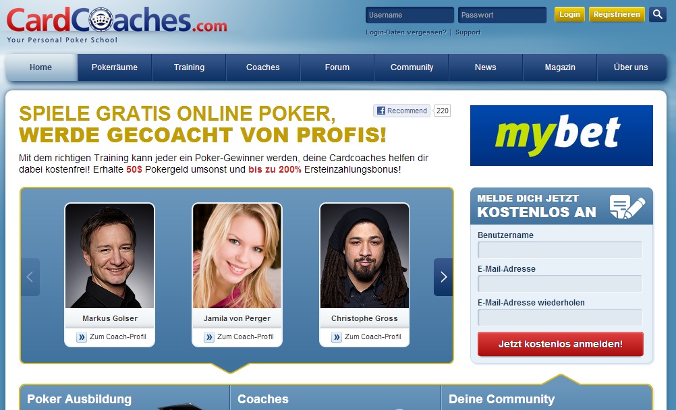The width and height of the screenshot is (676, 410).
Task: Go to the Forum section
Action: (337, 67)
